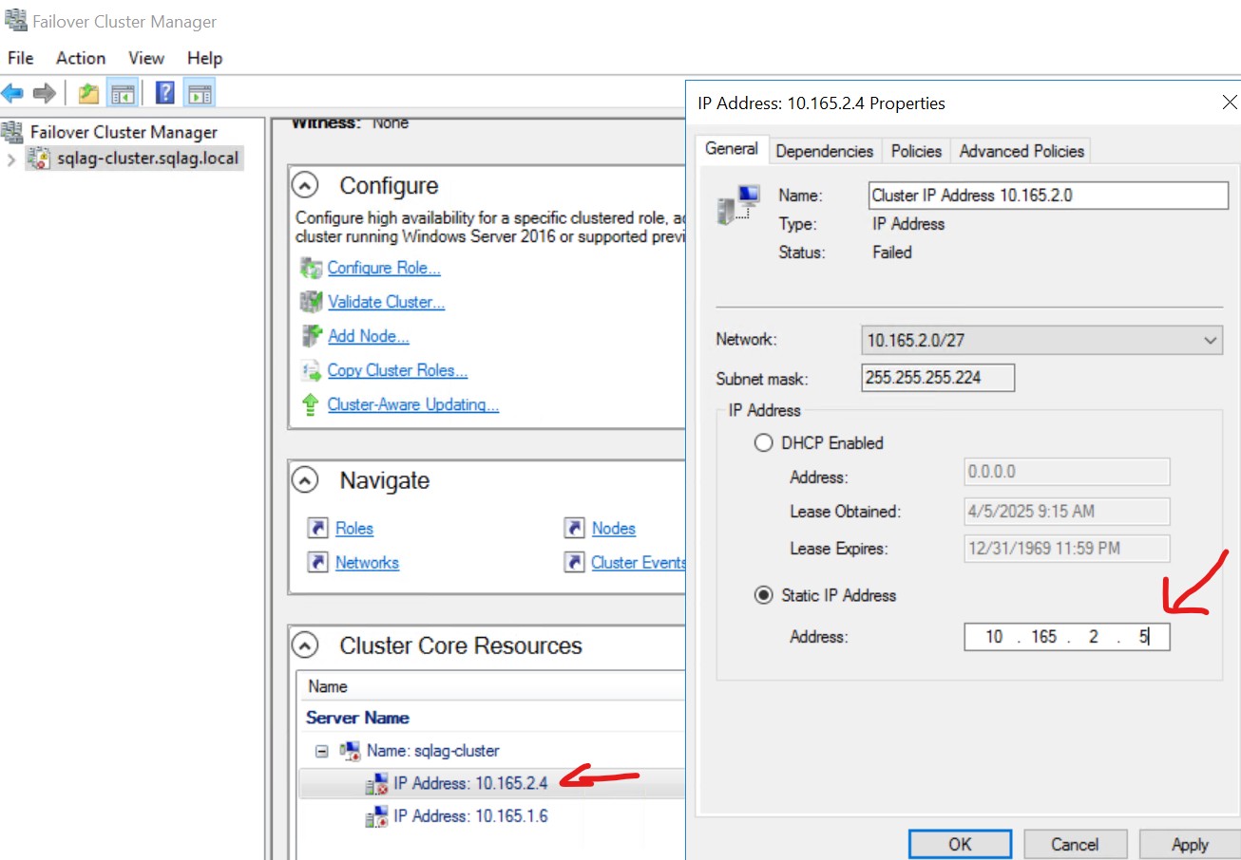Switch to the Dependencies tab
This screenshot has height=860, width=1241.
pyautogui.click(x=824, y=151)
